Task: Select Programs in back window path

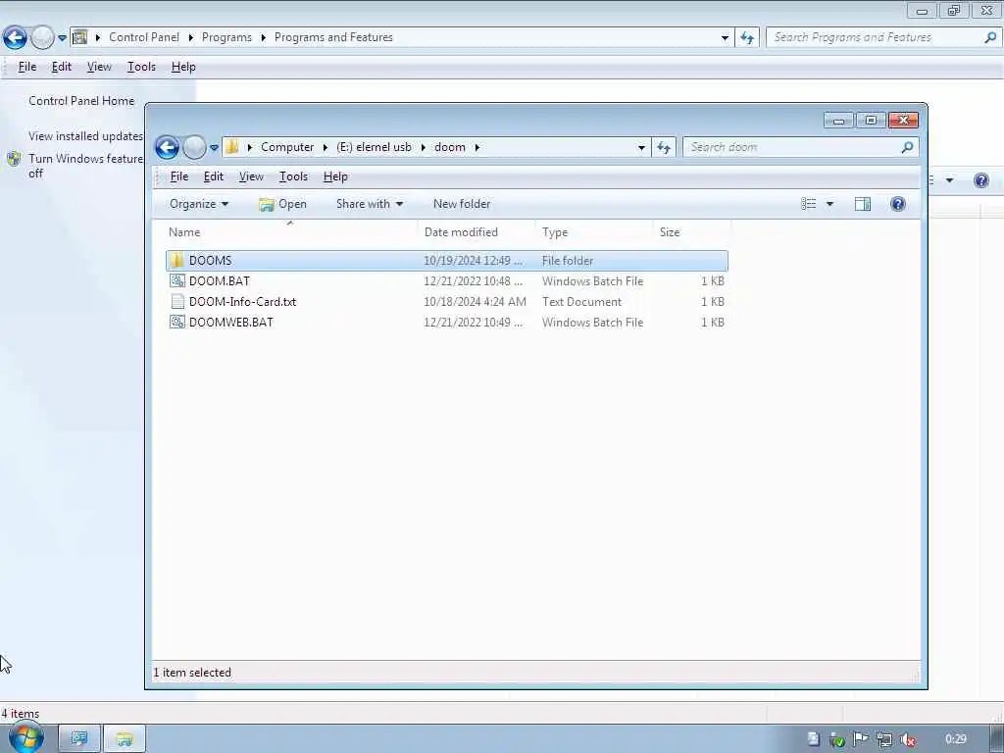Action: pos(226,37)
